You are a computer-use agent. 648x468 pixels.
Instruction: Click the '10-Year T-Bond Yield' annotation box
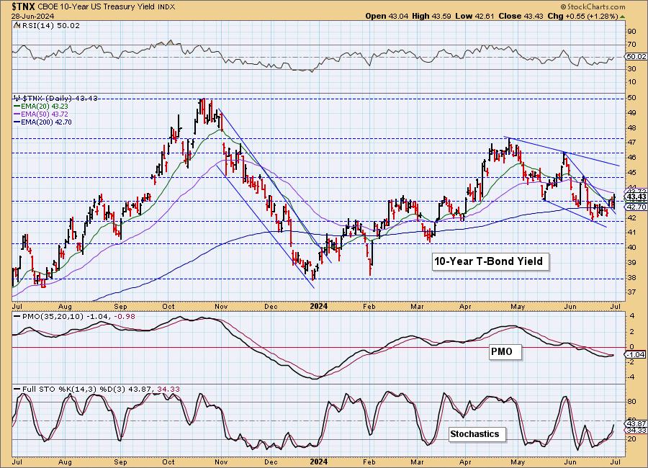[x=490, y=261]
